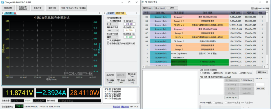Open 仪表设置 离线数据
The image size is (271, 109).
[x=23, y=8]
